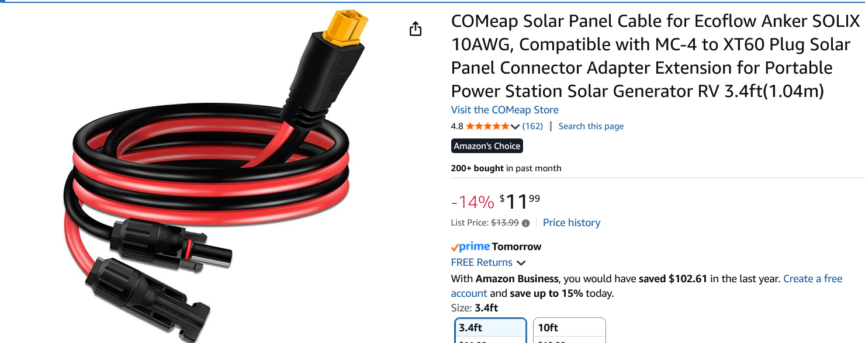The image size is (865, 343).
Task: Open the Visit the COMeap Store link
Action: 504,109
